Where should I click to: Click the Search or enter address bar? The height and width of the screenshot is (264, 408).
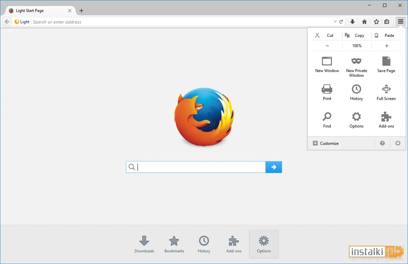click(182, 22)
